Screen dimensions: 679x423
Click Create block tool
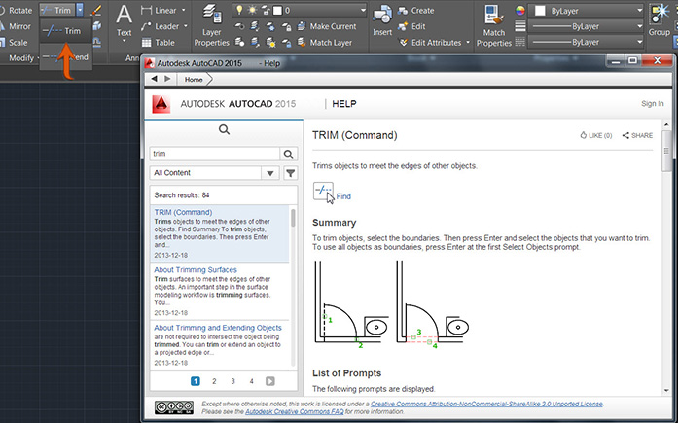point(415,10)
